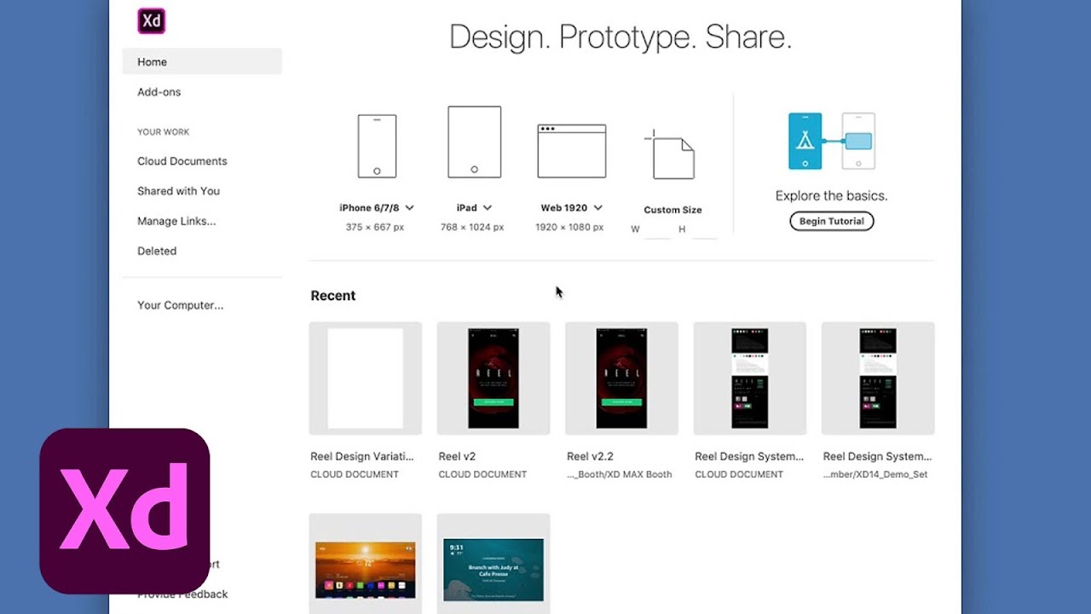Open Manage Links...
The width and height of the screenshot is (1091, 614).
176,221
